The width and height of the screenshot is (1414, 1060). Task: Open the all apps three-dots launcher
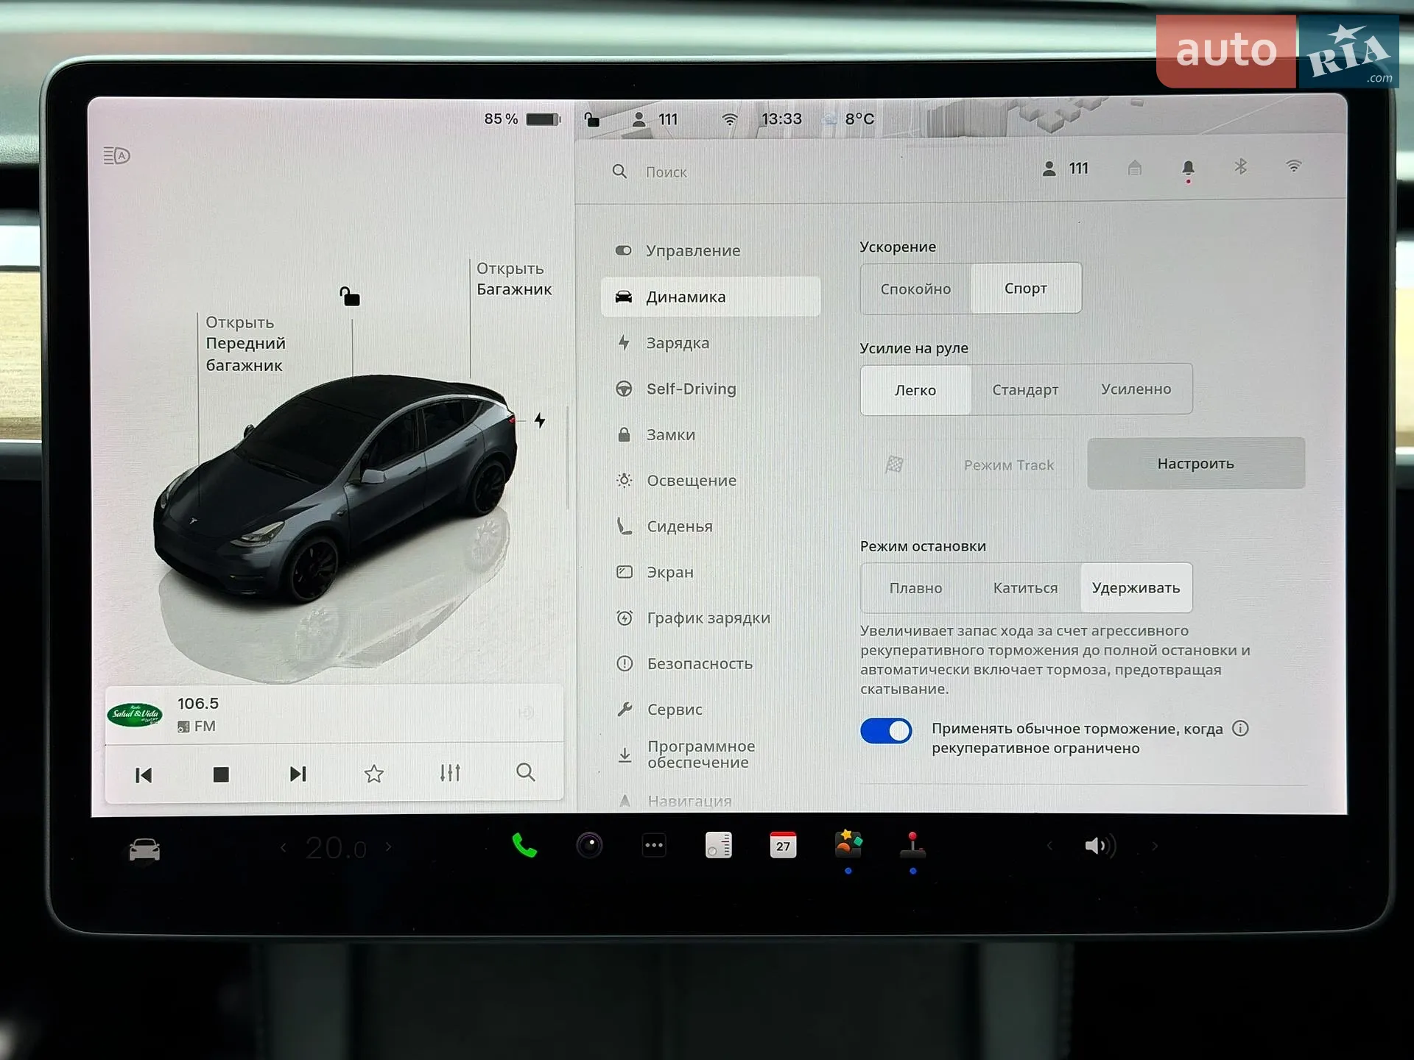coord(654,845)
